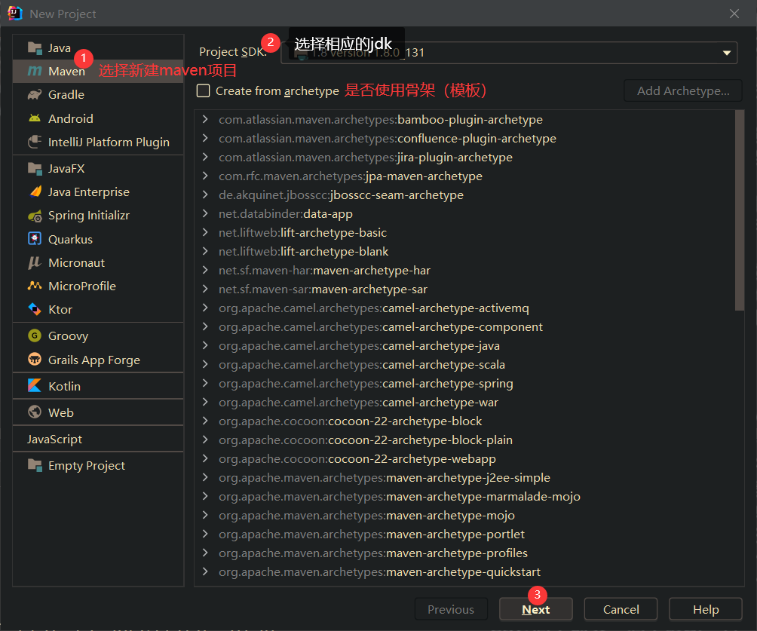Click the Previous button
The image size is (757, 631).
pyautogui.click(x=451, y=609)
